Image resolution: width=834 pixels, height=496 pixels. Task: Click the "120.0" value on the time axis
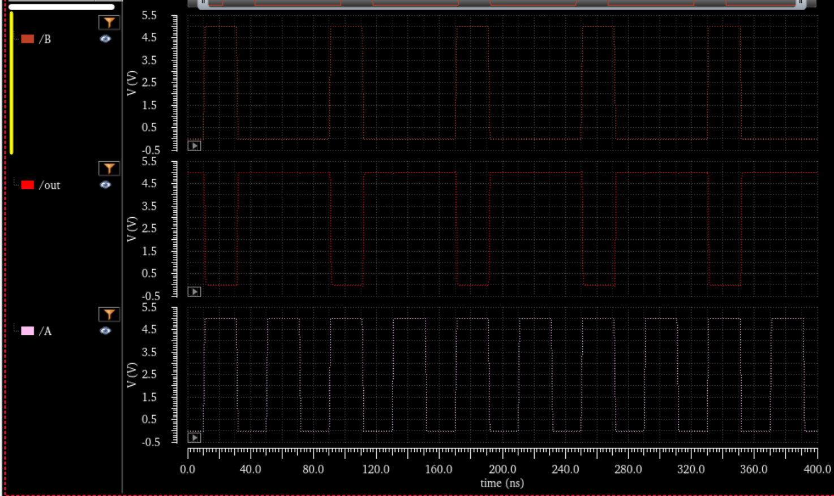pyautogui.click(x=376, y=469)
